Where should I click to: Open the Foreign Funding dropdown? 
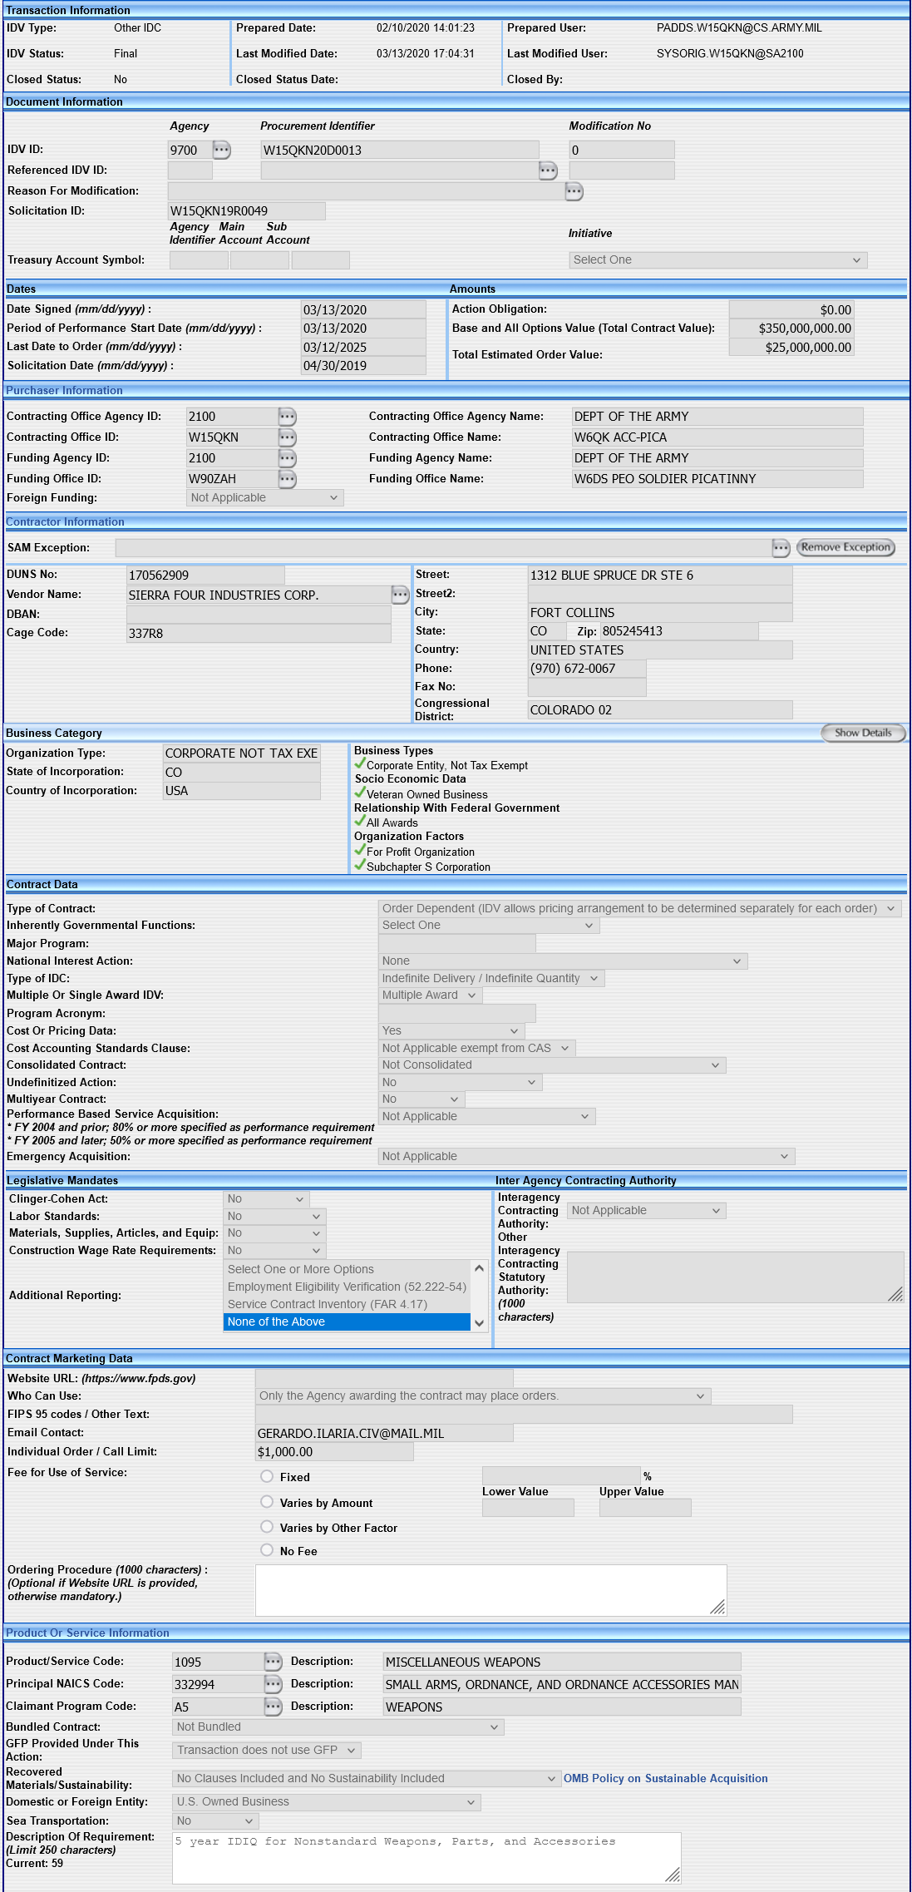pos(265,498)
